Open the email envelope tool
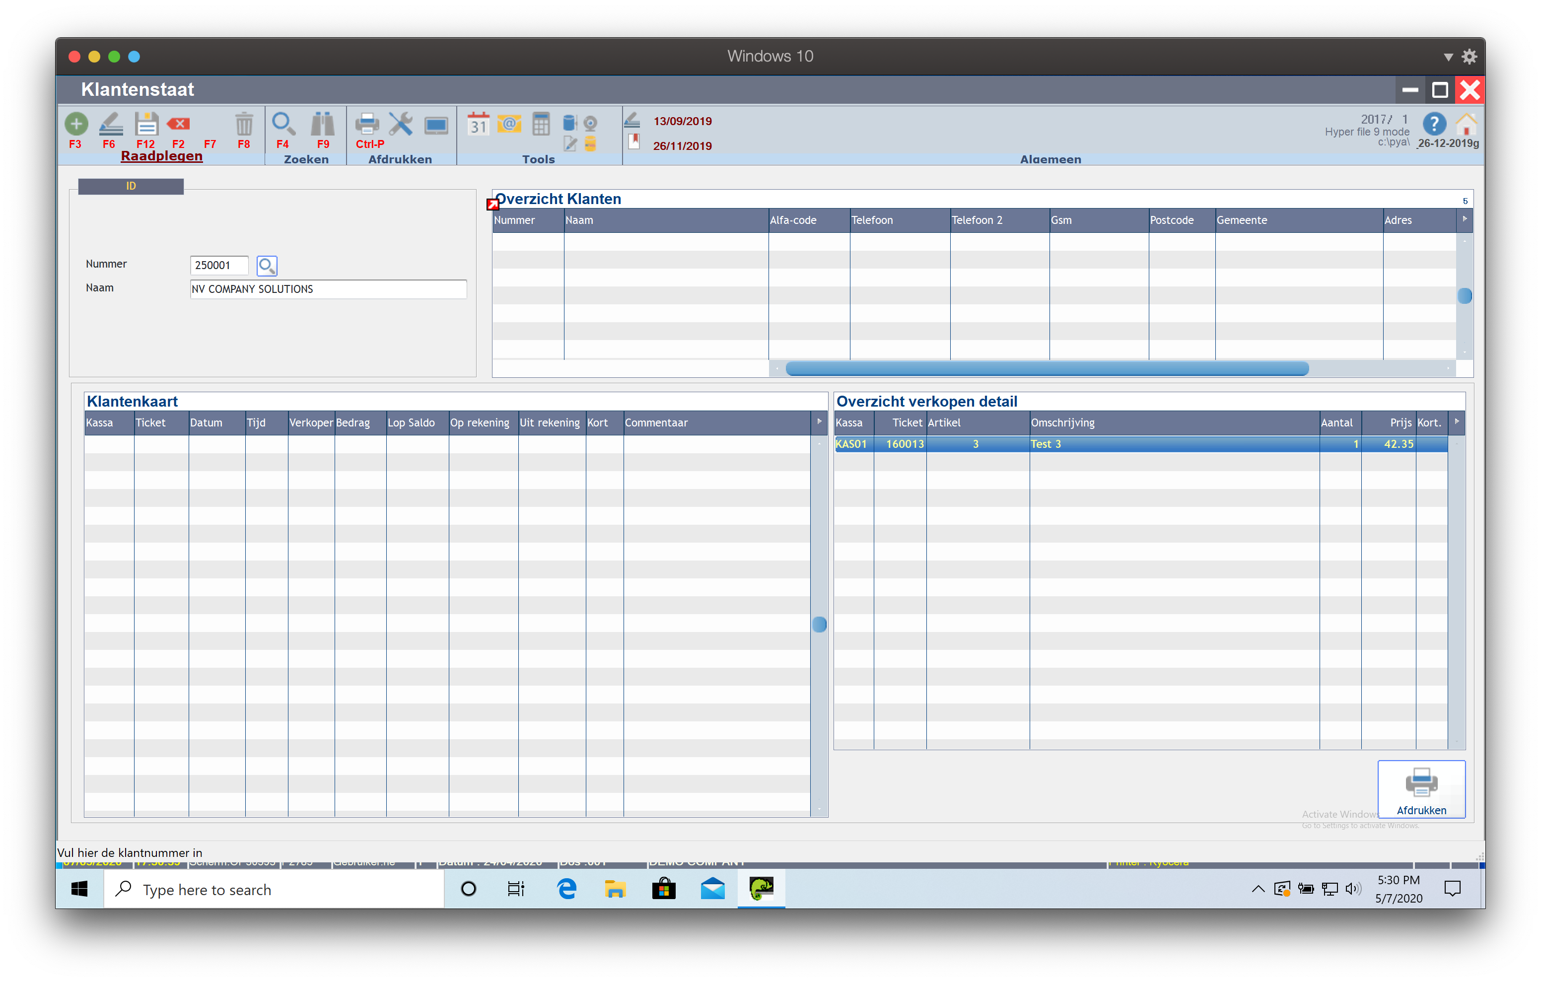This screenshot has height=982, width=1541. pos(509,123)
